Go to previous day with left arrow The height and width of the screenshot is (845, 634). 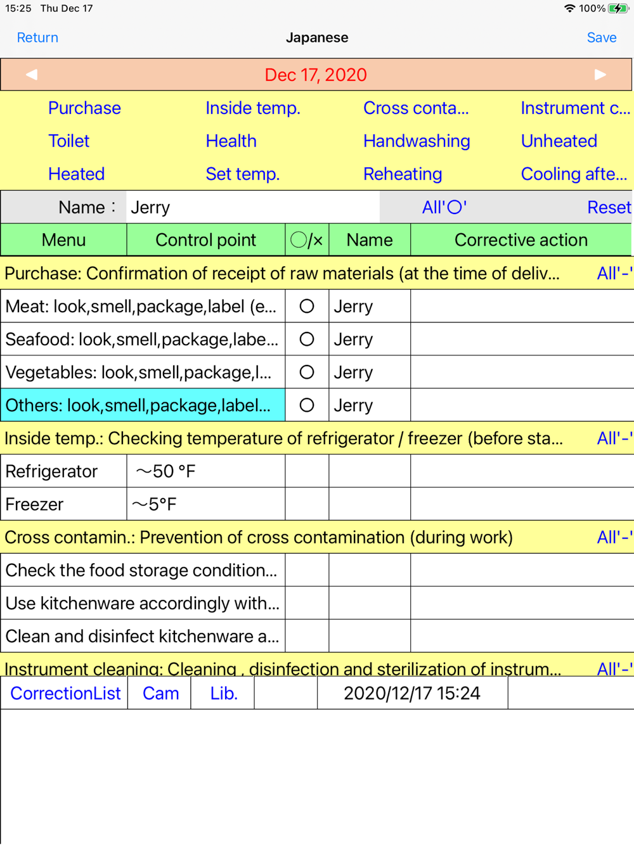click(32, 75)
